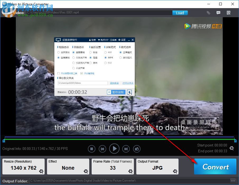Open the Effect None selector panel
The image size is (239, 185).
coord(68,168)
